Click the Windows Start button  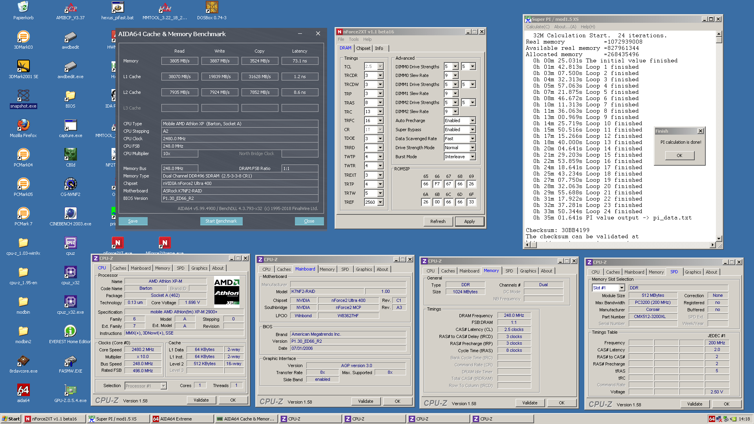(11, 419)
